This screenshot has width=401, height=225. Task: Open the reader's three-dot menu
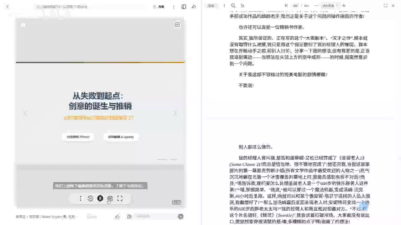(x=224, y=6)
